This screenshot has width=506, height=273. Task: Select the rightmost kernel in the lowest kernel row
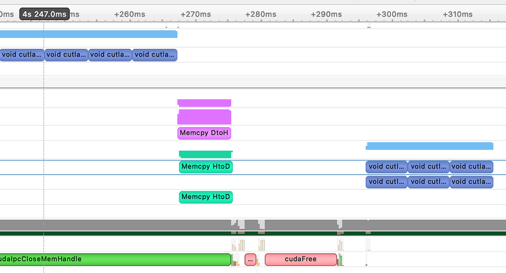(x=471, y=182)
